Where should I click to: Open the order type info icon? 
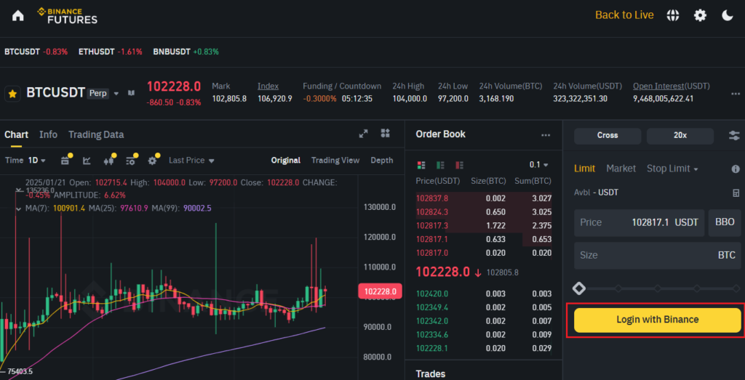click(x=736, y=169)
